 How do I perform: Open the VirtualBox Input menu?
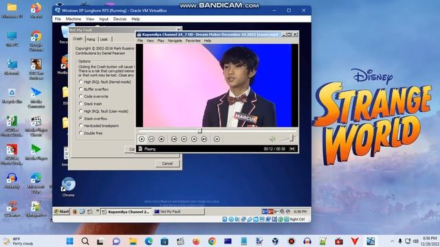[x=104, y=19]
